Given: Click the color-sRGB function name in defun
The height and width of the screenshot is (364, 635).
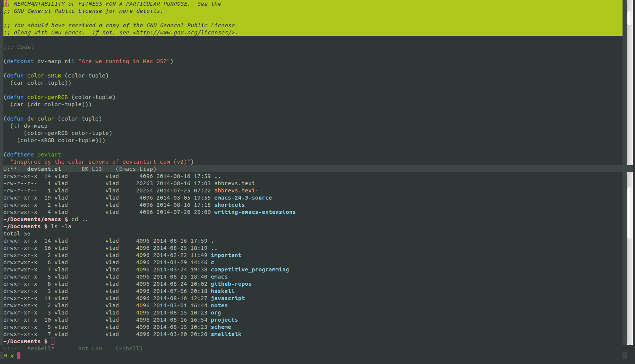Looking at the screenshot, I should click(44, 76).
